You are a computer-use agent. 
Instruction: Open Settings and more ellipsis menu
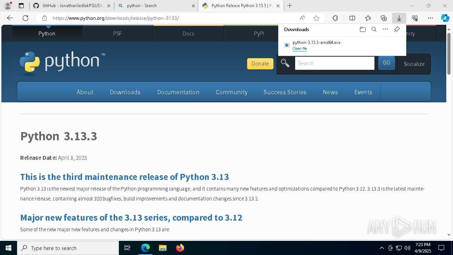[x=430, y=18]
